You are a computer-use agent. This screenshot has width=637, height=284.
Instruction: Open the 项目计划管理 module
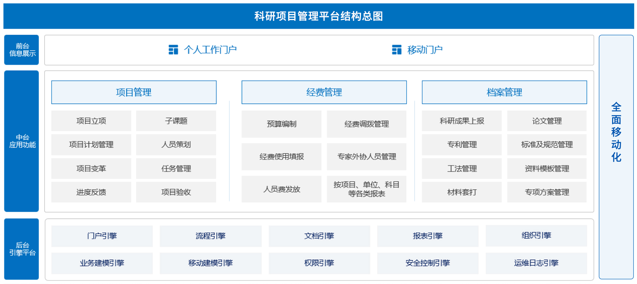91,144
